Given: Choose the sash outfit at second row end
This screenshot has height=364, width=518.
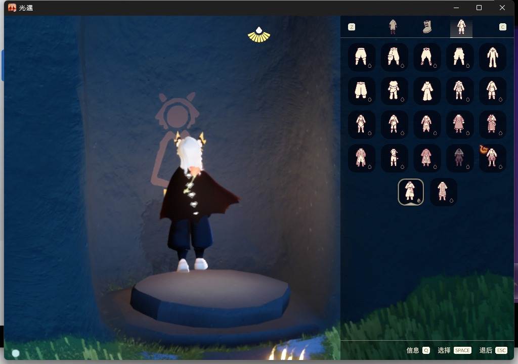Looking at the screenshot, I should [492, 90].
